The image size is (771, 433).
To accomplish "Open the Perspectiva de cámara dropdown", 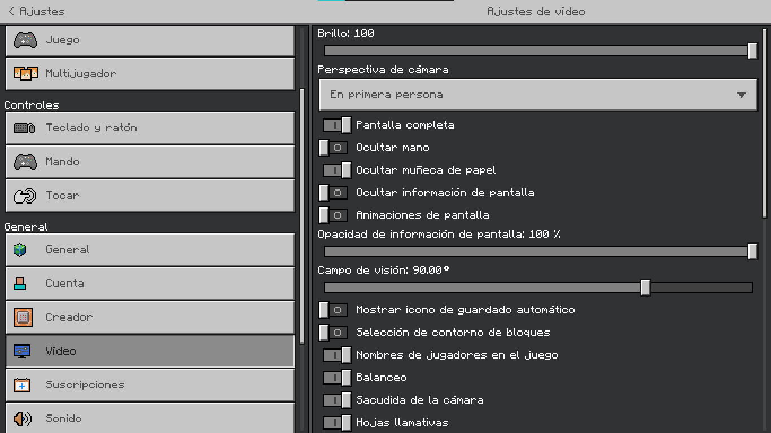I will [x=537, y=95].
